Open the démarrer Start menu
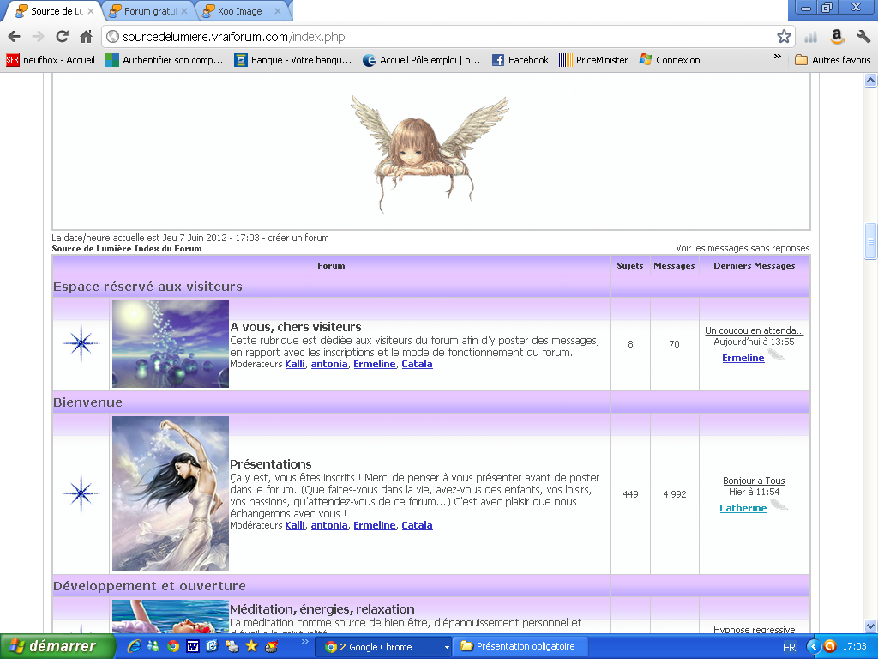 pos(57,646)
